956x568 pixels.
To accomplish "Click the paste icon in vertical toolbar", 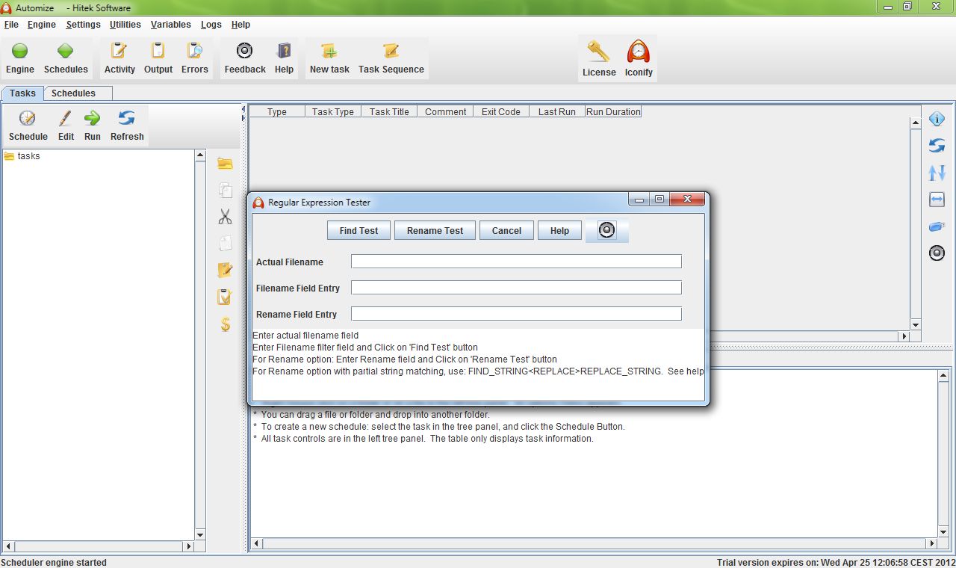I will 225,243.
